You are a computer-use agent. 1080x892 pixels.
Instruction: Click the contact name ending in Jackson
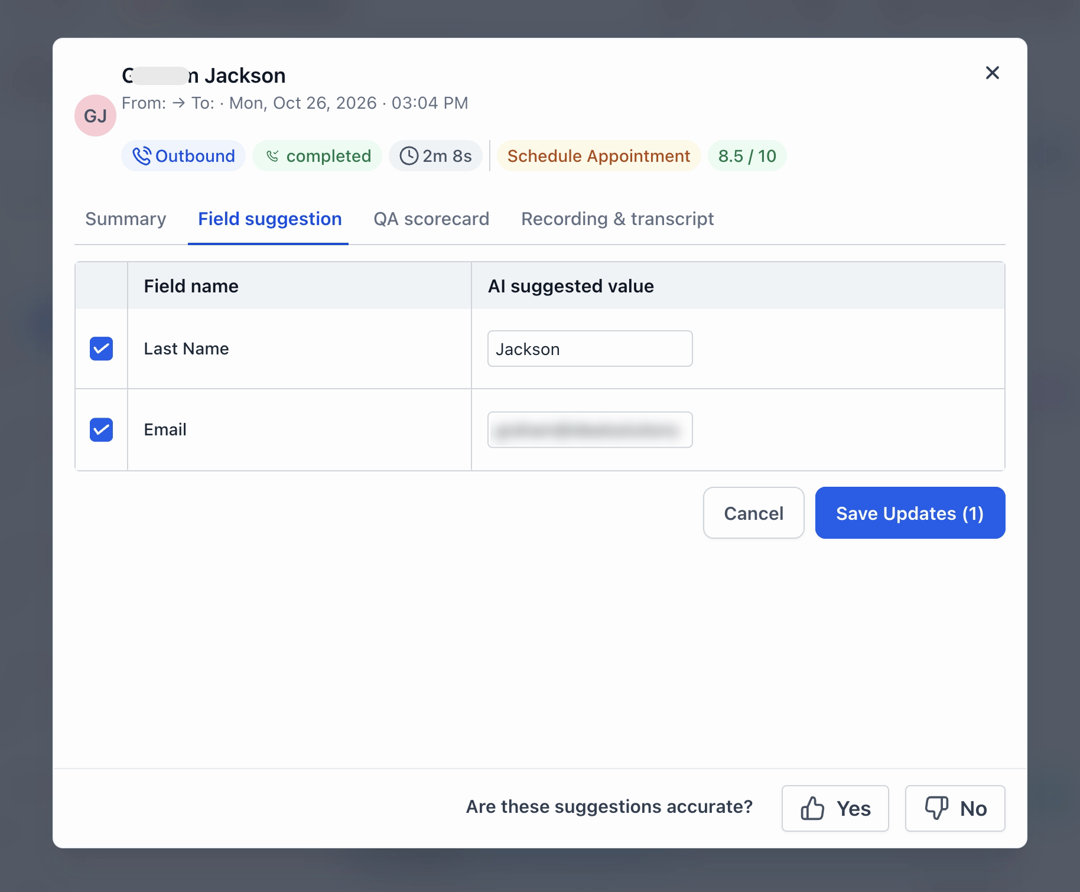click(204, 76)
